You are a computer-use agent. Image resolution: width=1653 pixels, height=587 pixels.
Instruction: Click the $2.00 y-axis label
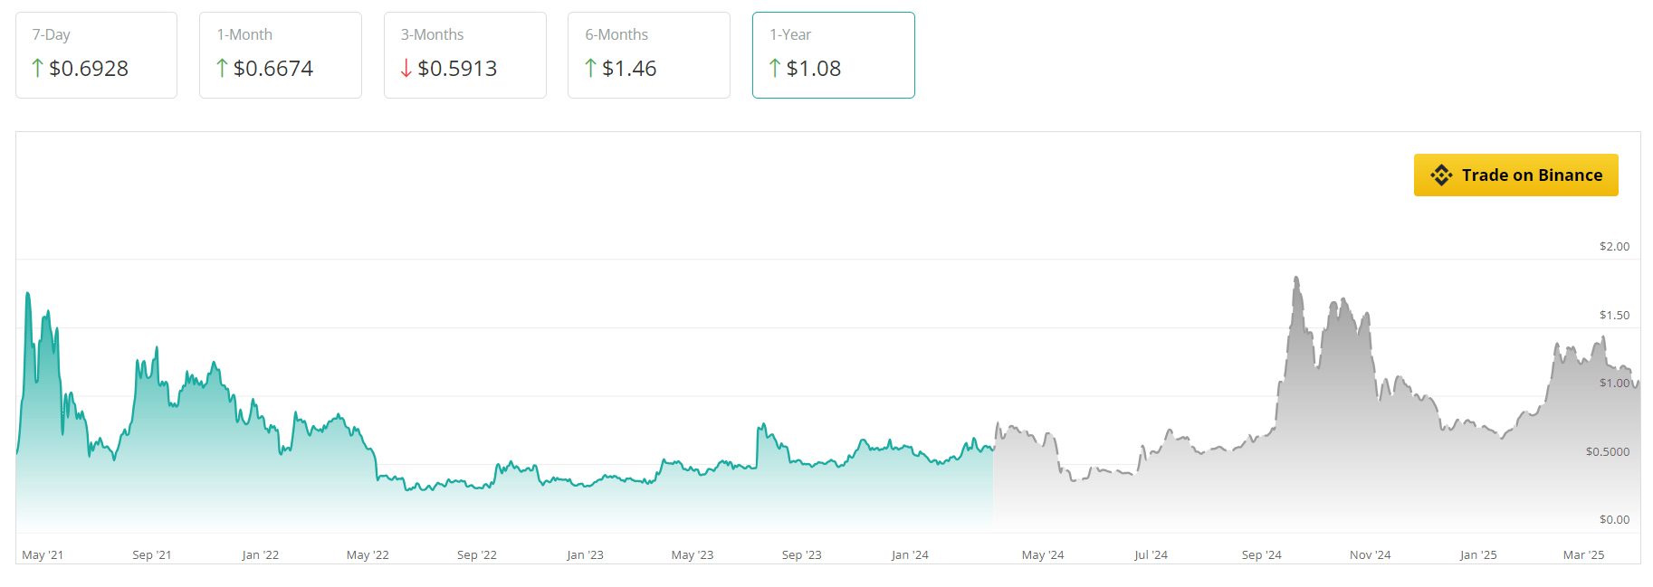[1614, 246]
